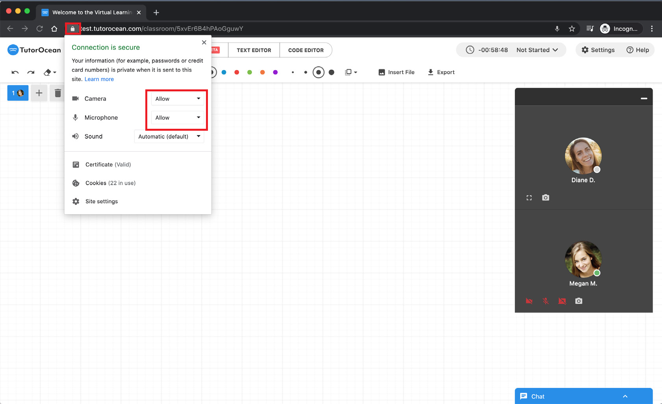
Task: Select the smallest pen stroke size
Action: (293, 72)
